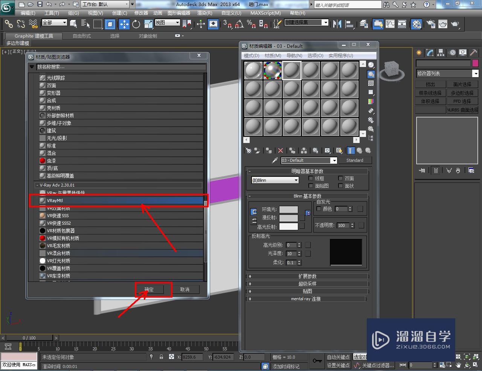Open the MAXScript(M) menu

point(265,13)
